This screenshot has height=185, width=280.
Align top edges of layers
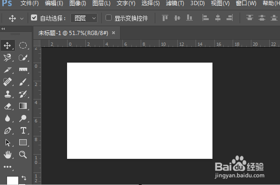point(165,18)
